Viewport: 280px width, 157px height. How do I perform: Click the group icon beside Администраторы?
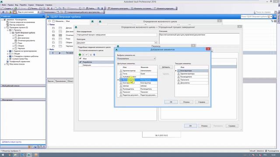(178, 74)
